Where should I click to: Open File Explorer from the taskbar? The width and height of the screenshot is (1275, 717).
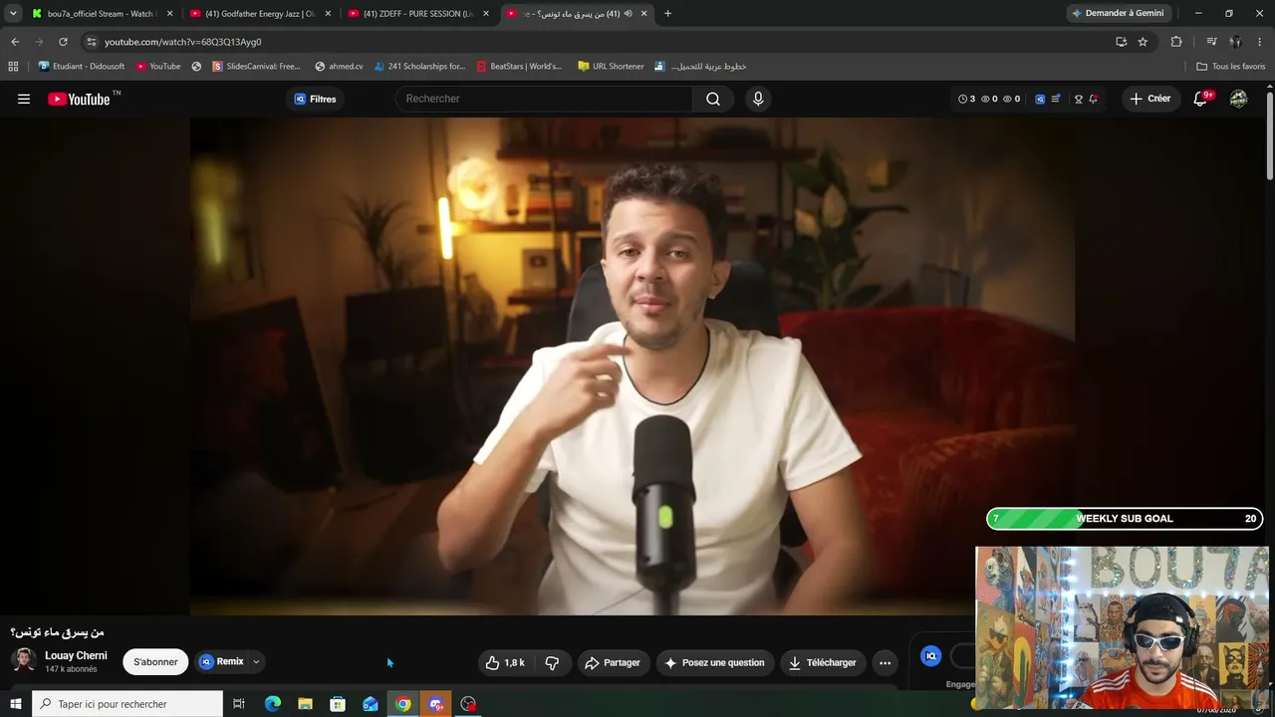305,704
